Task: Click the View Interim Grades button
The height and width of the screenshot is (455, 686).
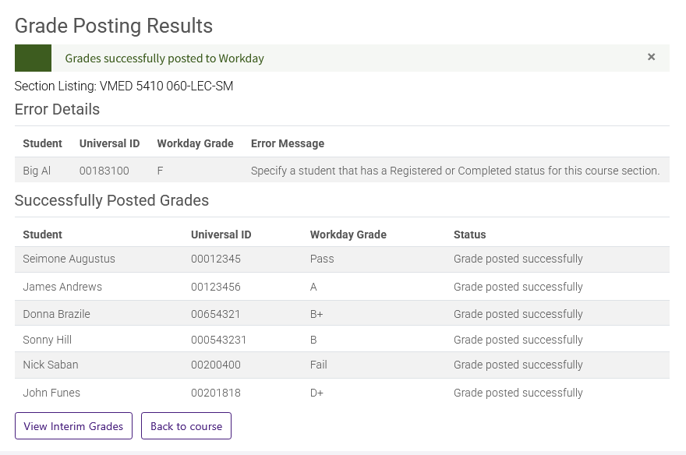Action: (72, 426)
